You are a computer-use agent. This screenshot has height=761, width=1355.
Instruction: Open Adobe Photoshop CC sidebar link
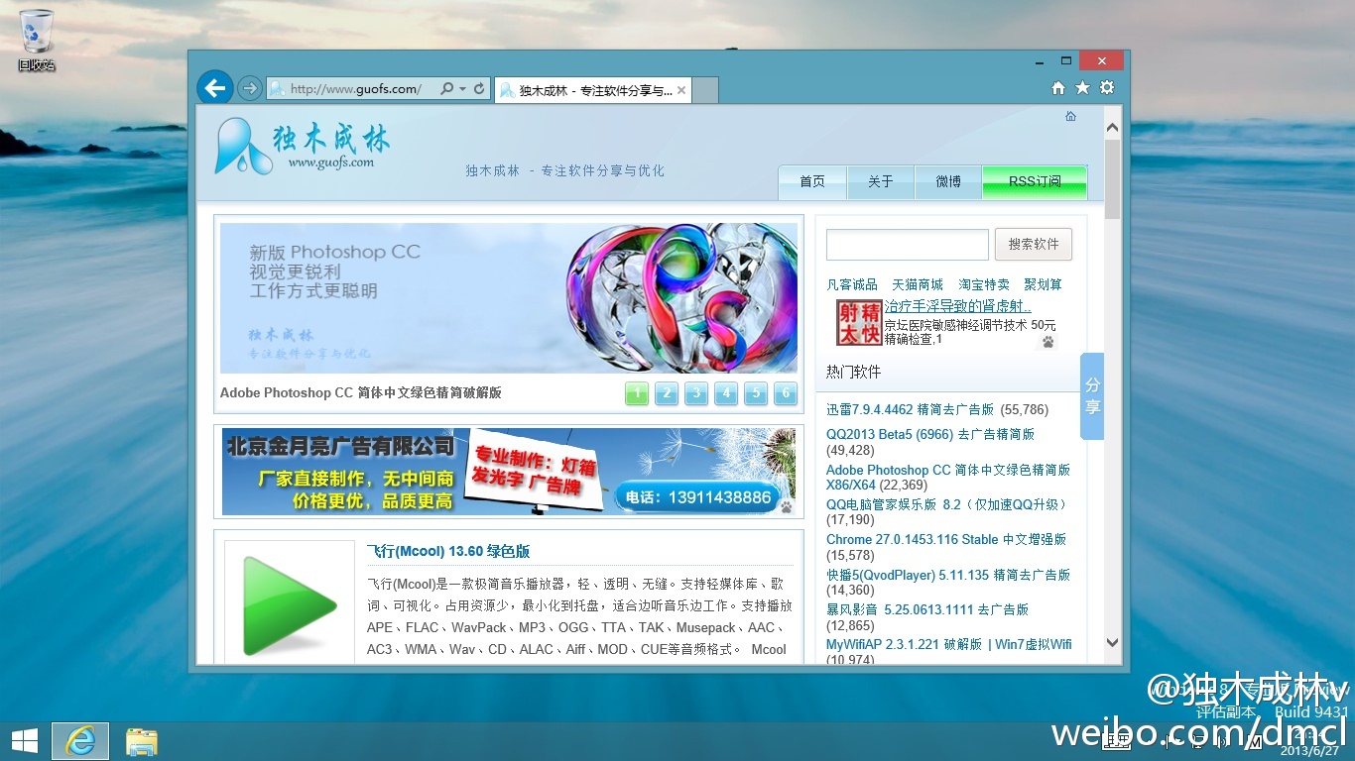pyautogui.click(x=948, y=478)
